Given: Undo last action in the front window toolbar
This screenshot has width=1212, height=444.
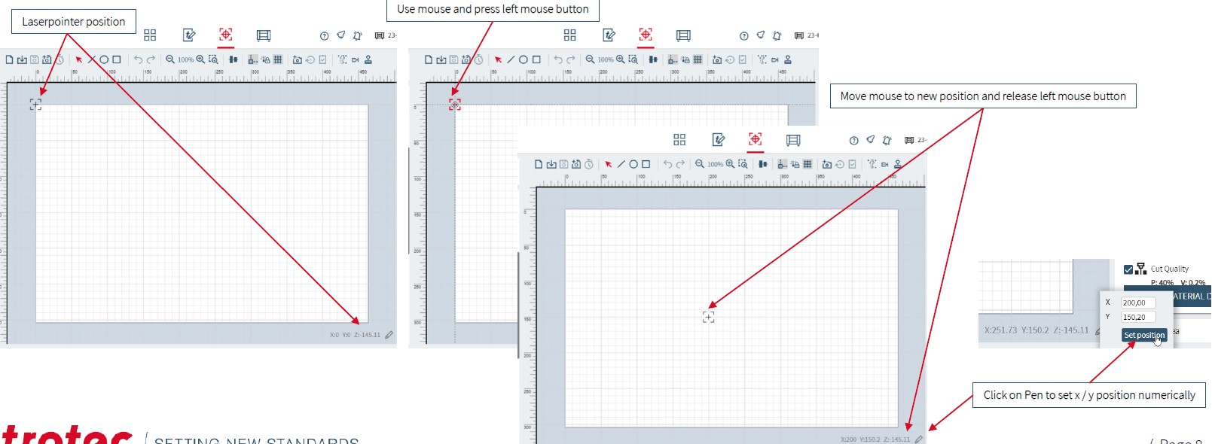Looking at the screenshot, I should 667,164.
